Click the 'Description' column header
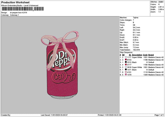 pos(137,55)
